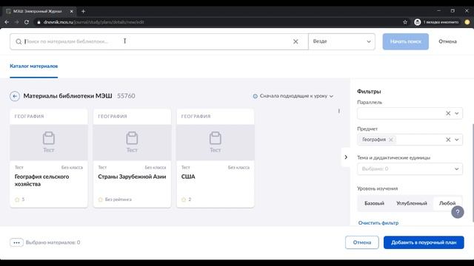Switch to the Каталог материалов tab
Image resolution: width=474 pixels, height=266 pixels.
tap(33, 66)
